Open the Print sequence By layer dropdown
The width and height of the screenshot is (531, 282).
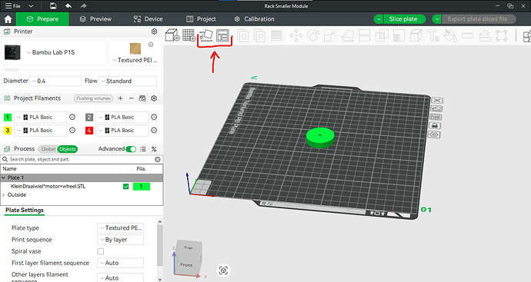121,240
